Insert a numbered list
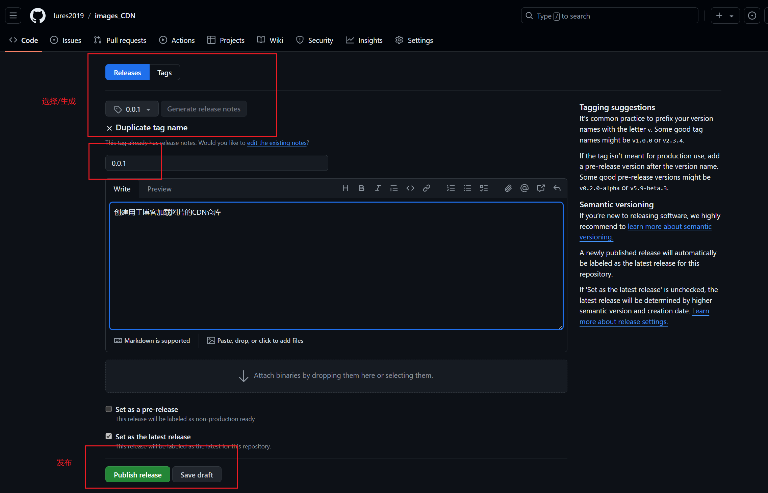This screenshot has width=768, height=493. tap(451, 188)
